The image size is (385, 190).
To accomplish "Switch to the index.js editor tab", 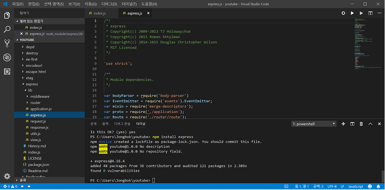I will [100, 13].
